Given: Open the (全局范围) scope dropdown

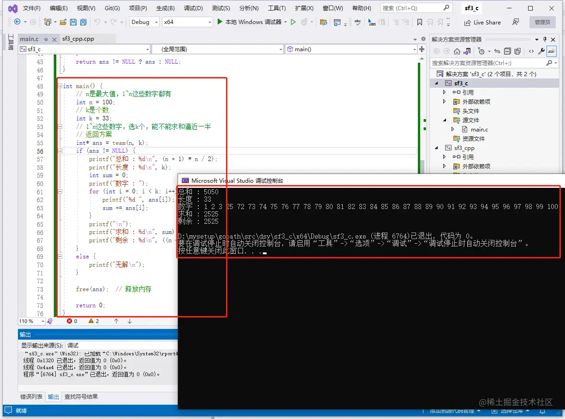Looking at the screenshot, I should coord(218,49).
